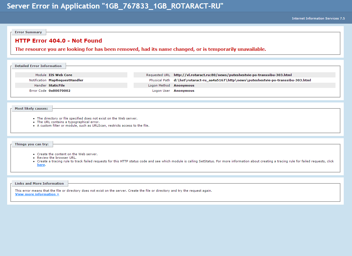Viewport: 352px width, 256px height.
Task: Click the 'View more information »' link
Action: tap(37, 194)
